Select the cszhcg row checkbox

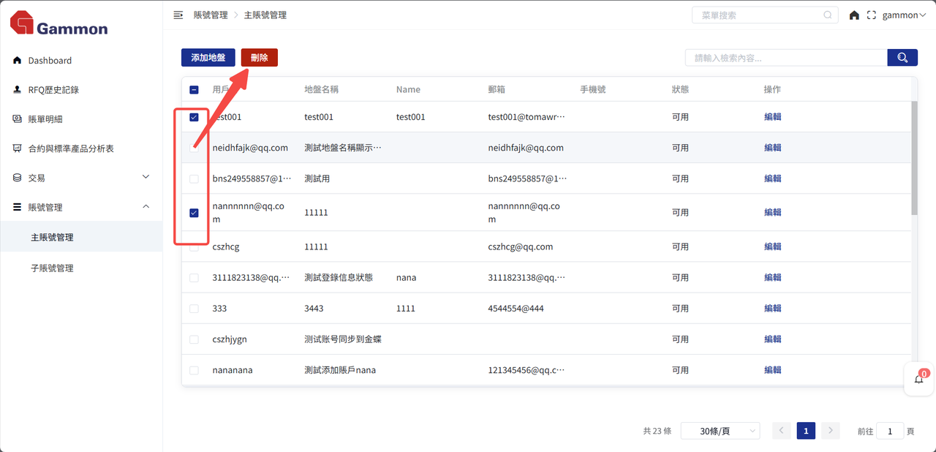194,247
